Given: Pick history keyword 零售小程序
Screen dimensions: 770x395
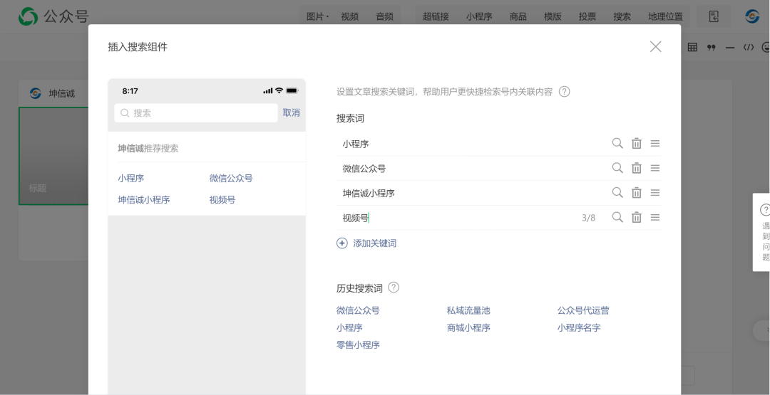Looking at the screenshot, I should pos(357,344).
